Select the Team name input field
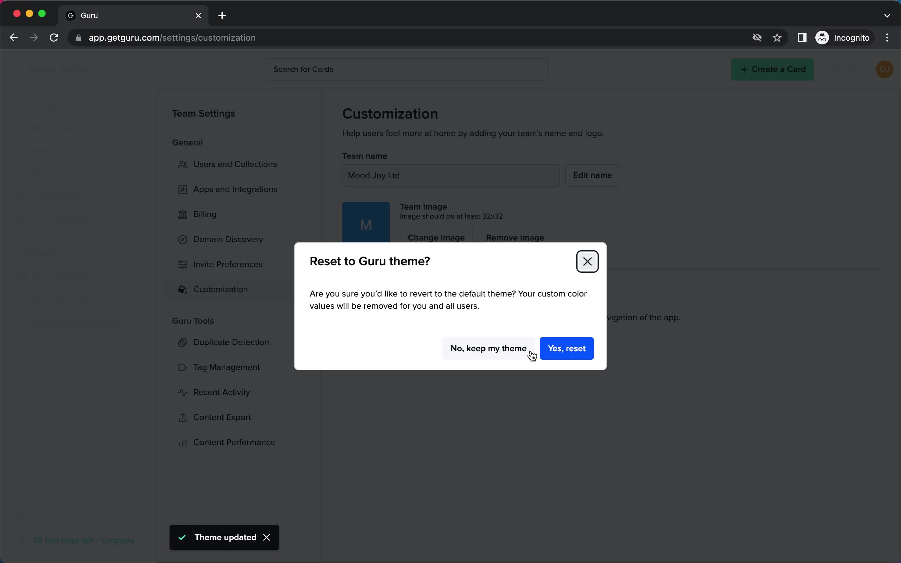This screenshot has height=563, width=901. point(451,175)
